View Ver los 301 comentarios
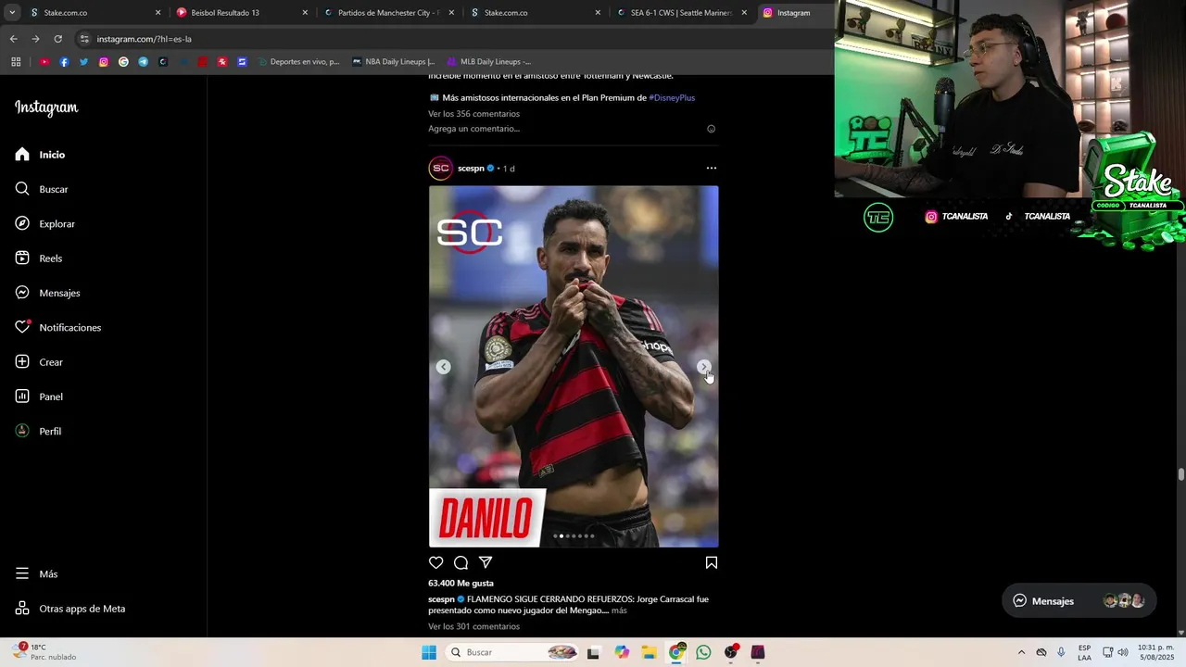 click(x=473, y=626)
